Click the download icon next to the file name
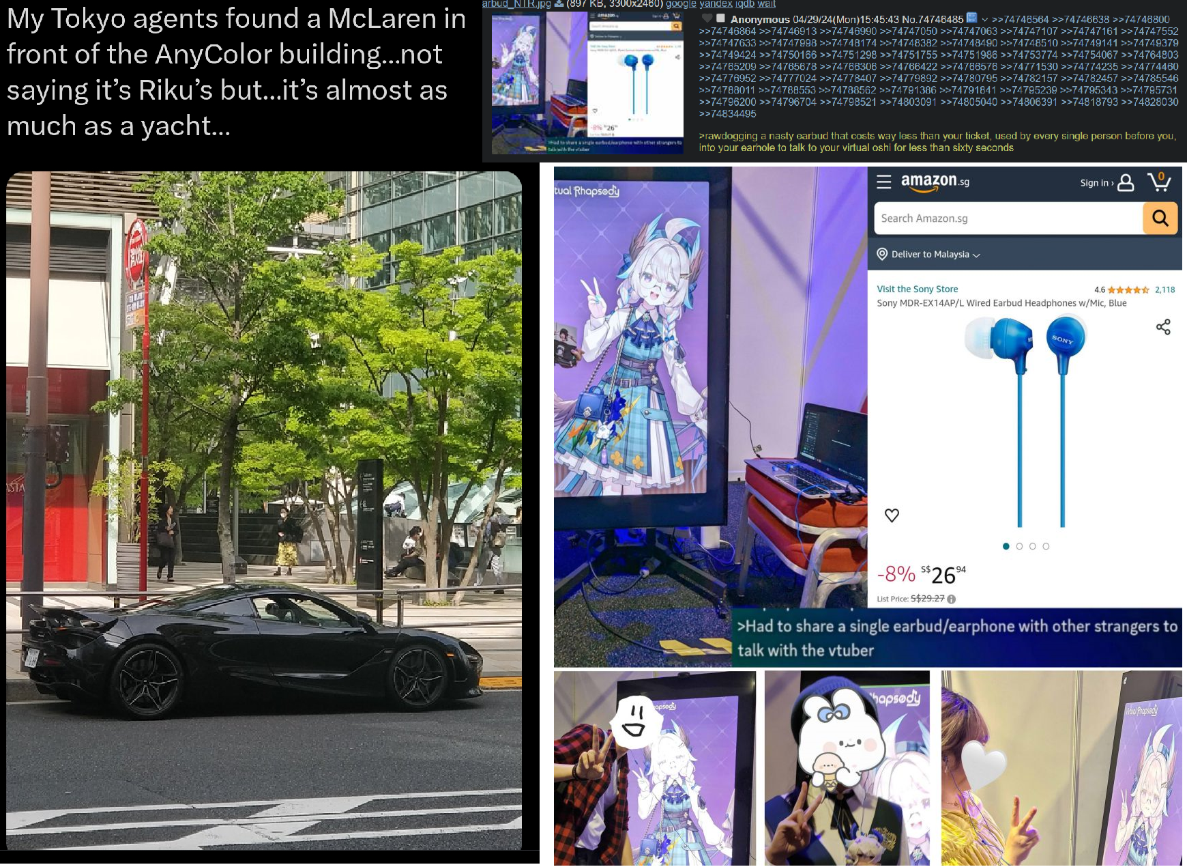Image resolution: width=1187 pixels, height=867 pixels. pos(559,4)
